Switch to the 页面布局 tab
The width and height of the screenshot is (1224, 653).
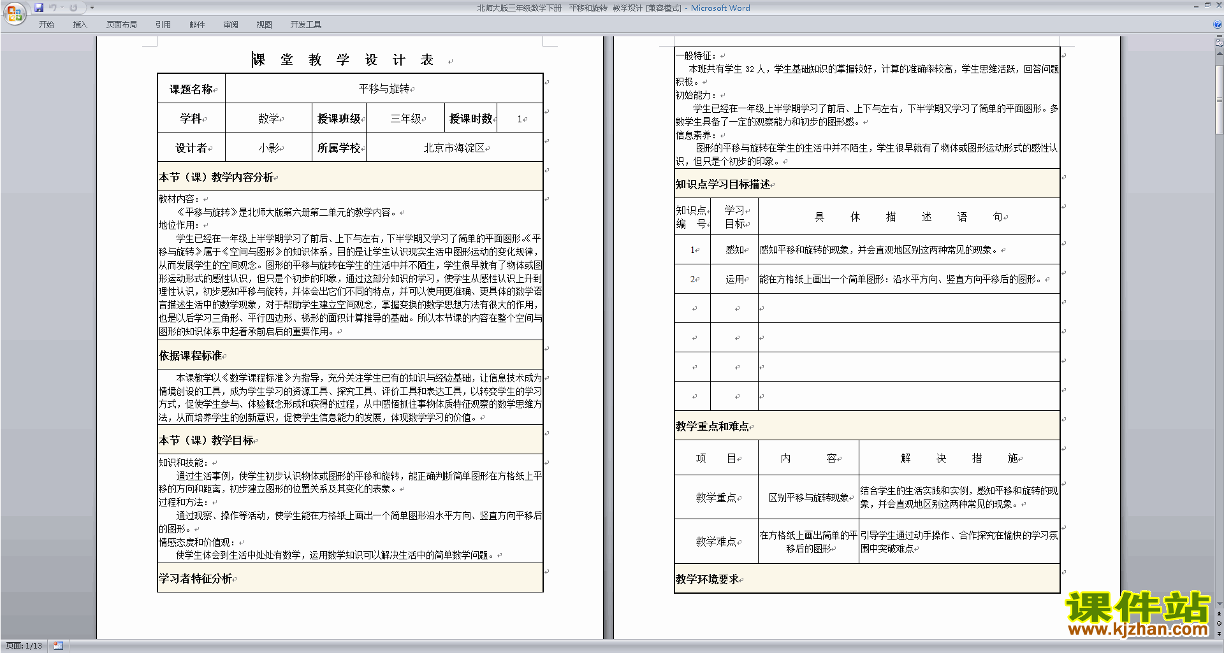(x=122, y=25)
